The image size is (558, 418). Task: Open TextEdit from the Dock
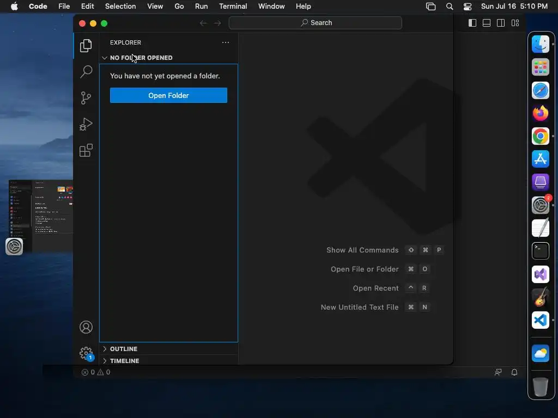pos(540,228)
